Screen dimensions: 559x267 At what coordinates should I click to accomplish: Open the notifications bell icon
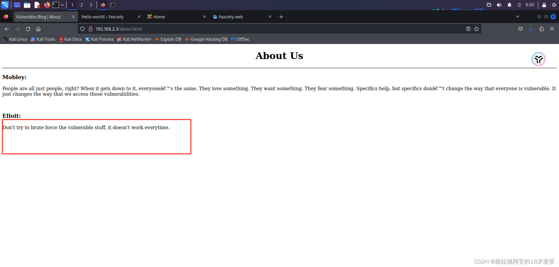click(x=509, y=5)
